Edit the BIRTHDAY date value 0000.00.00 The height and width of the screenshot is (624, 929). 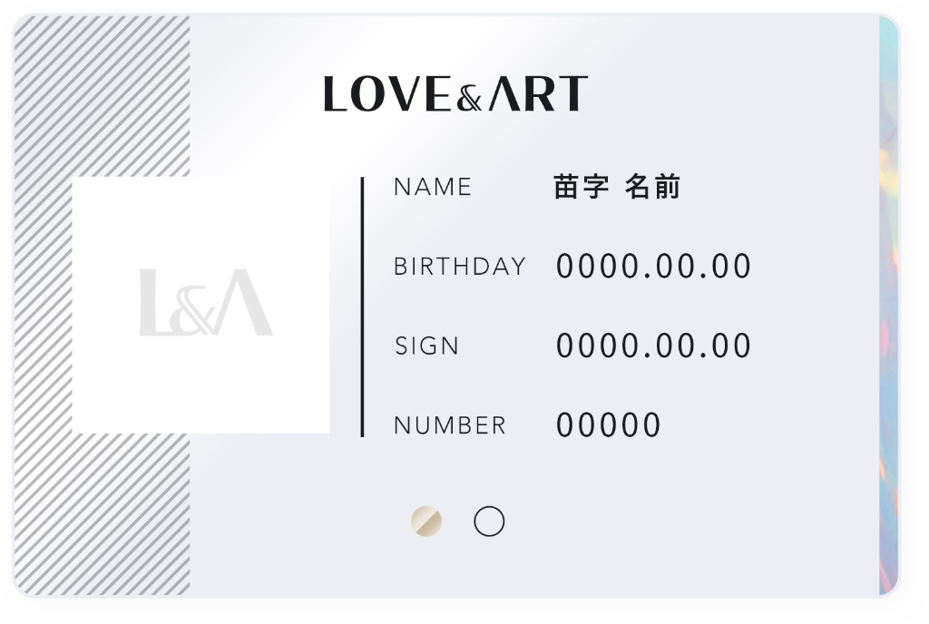653,267
